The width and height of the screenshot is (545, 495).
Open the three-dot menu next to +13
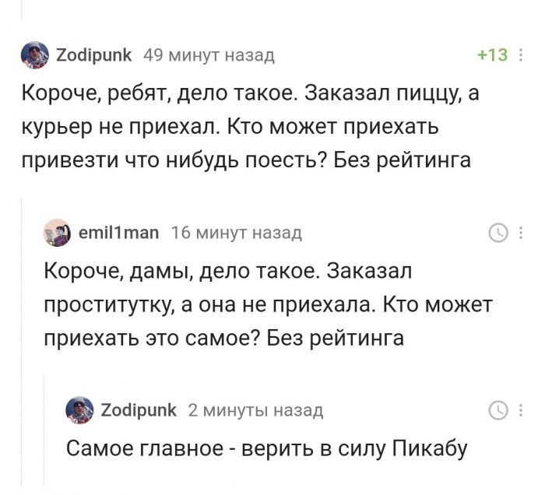pos(520,54)
